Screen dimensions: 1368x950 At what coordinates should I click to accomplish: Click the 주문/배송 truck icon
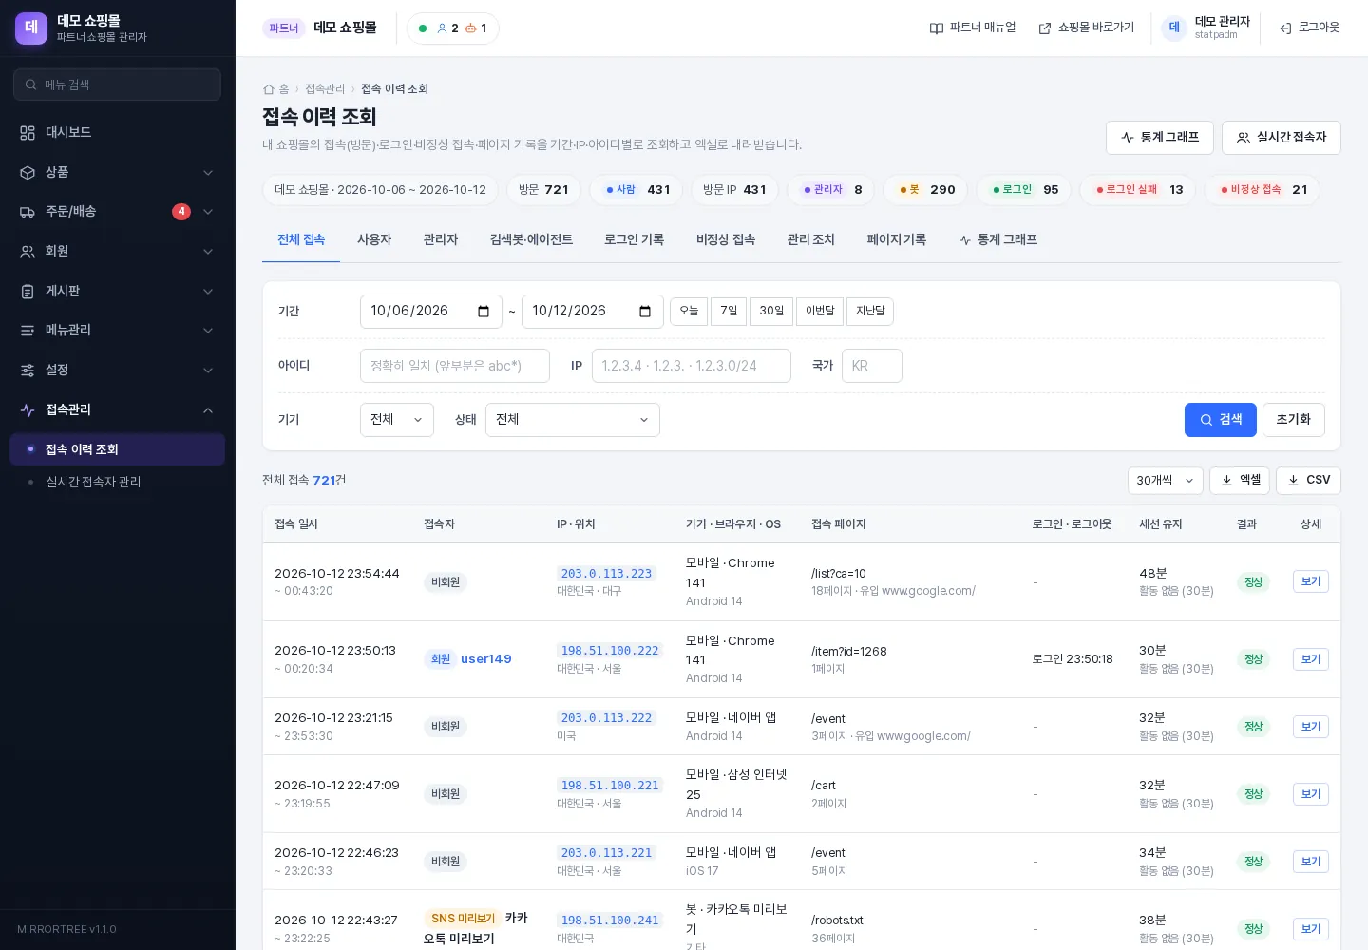pyautogui.click(x=28, y=212)
